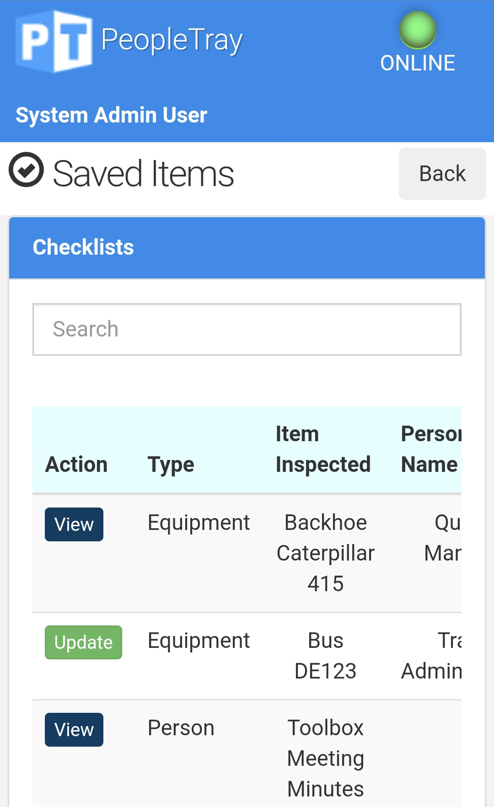This screenshot has width=494, height=807.
Task: Sort by the Type column header
Action: click(x=171, y=464)
